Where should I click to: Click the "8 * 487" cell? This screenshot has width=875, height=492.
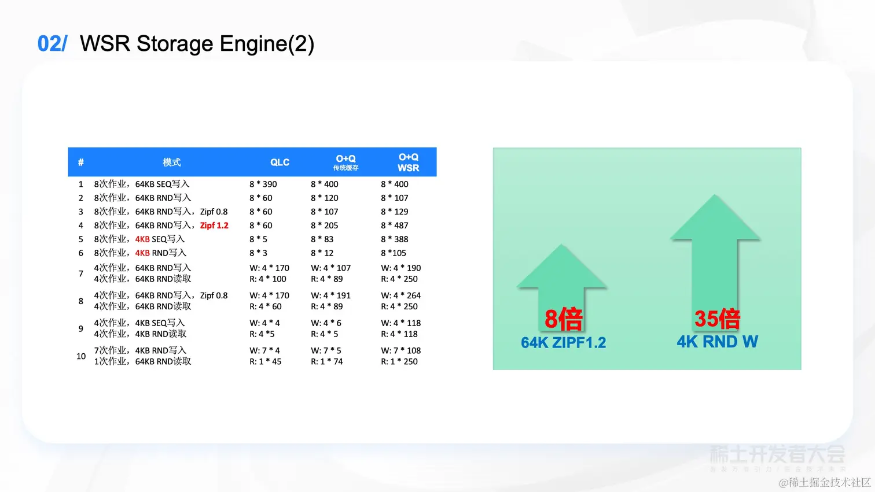[x=395, y=225]
